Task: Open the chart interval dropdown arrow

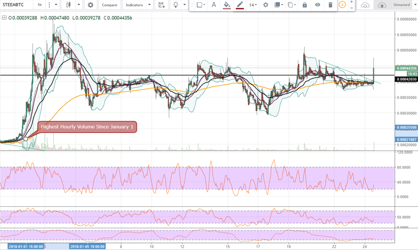Action: (55, 5)
